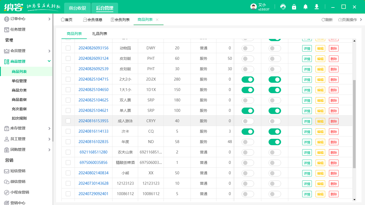Image resolution: width=365 pixels, height=205 pixels.
Task: Click the sidebar scrollbar thumb
Action: click(x=53, y=77)
